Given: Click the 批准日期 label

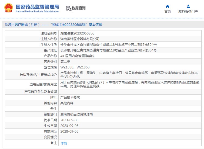Looking at the screenshot, I should coord(50,120).
